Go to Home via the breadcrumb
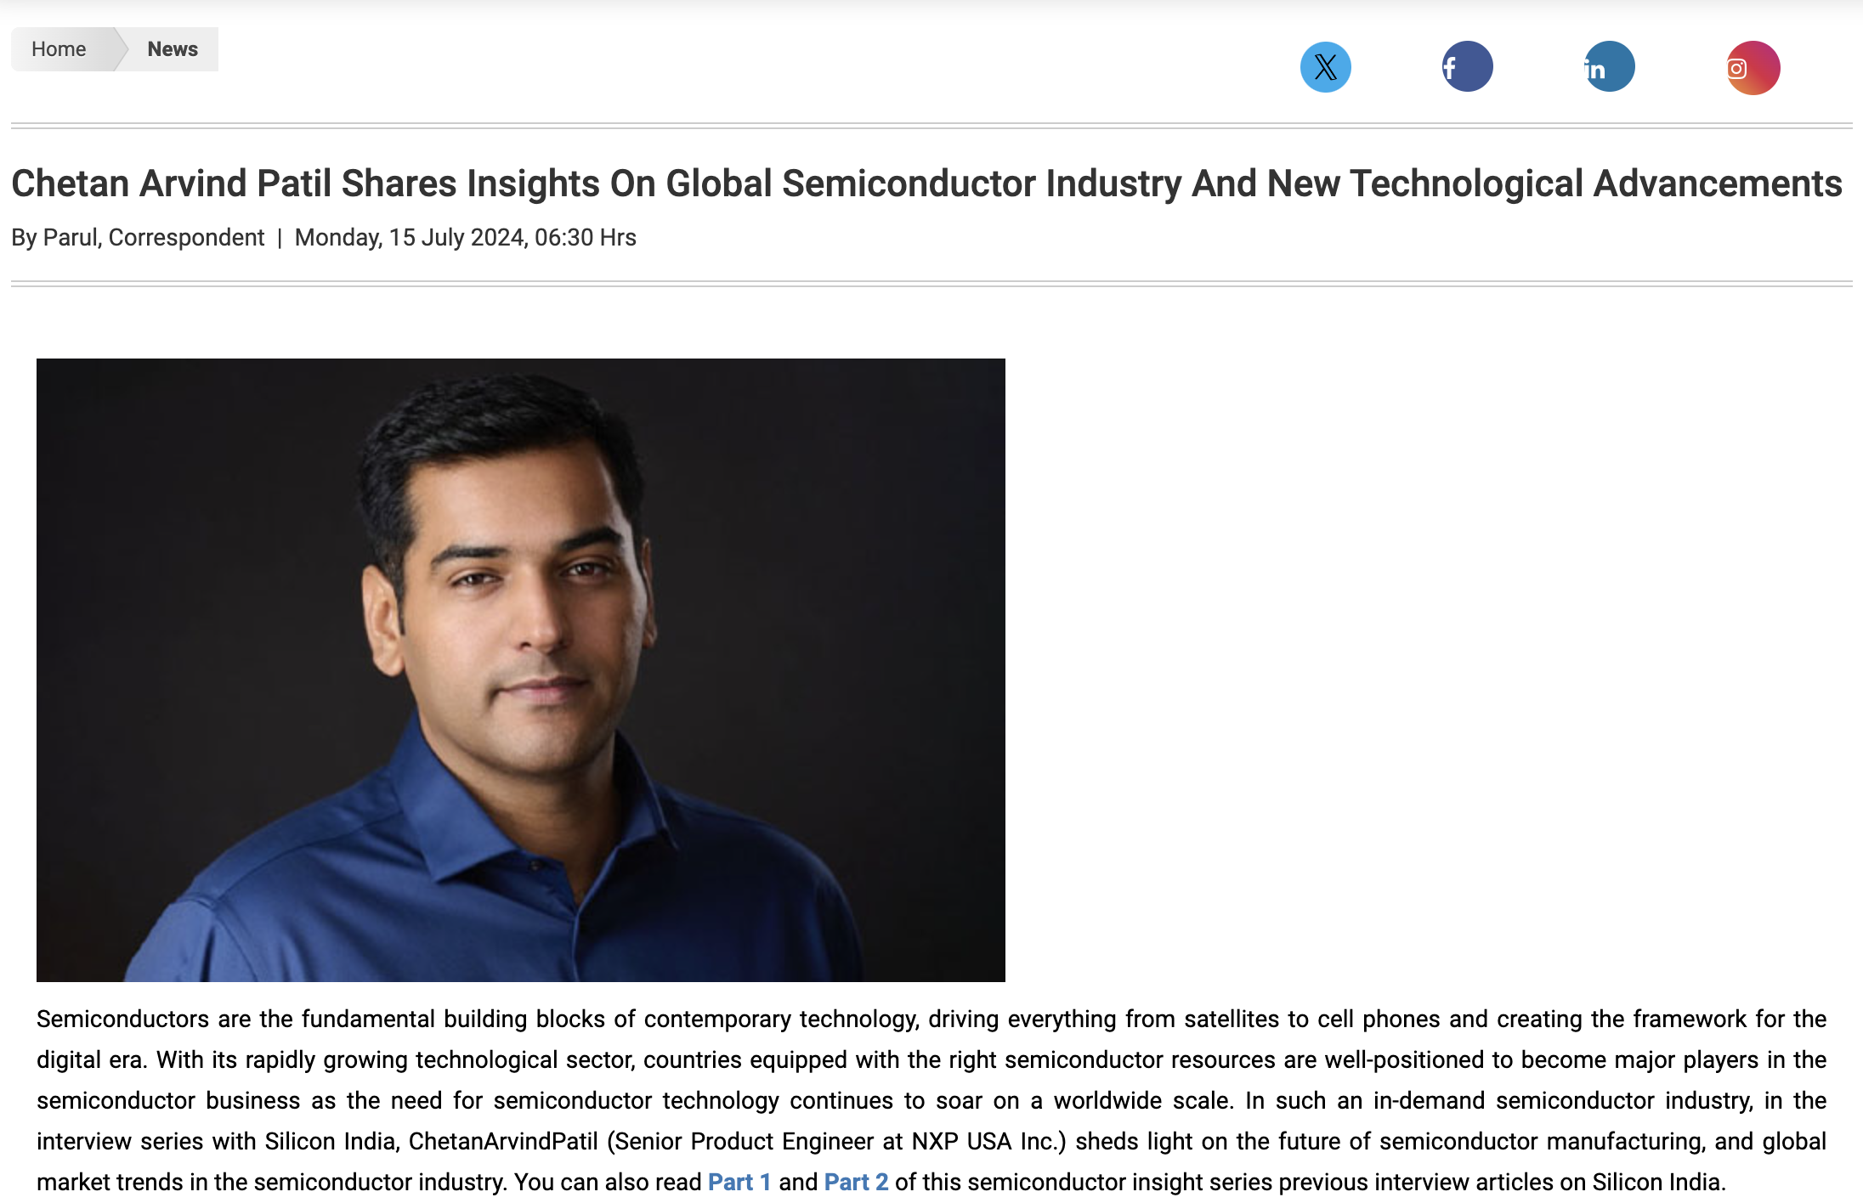The height and width of the screenshot is (1203, 1863). tap(58, 48)
